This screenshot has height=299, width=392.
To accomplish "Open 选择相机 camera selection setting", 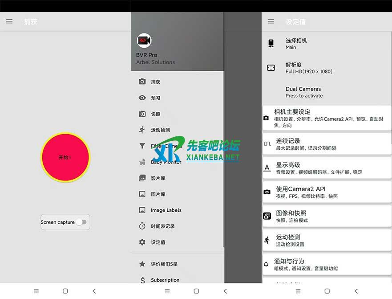I will pos(296,43).
